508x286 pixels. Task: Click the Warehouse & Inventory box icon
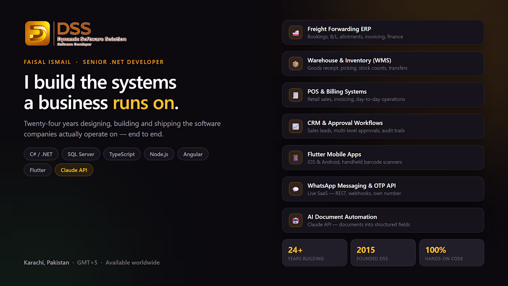point(296,64)
